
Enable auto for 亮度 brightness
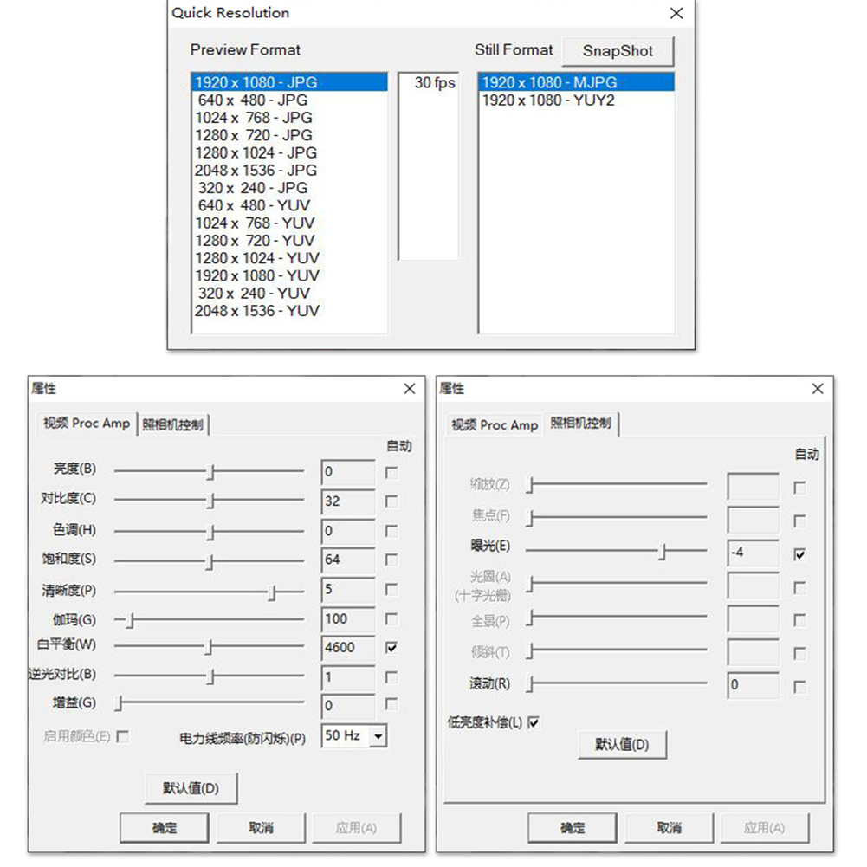click(391, 473)
